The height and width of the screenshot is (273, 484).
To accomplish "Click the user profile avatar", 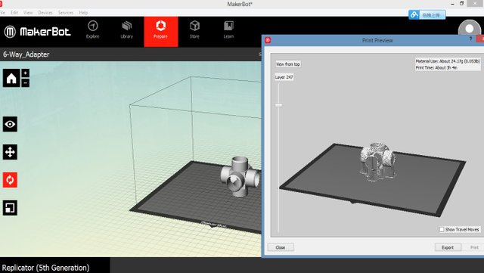I will coord(470,29).
